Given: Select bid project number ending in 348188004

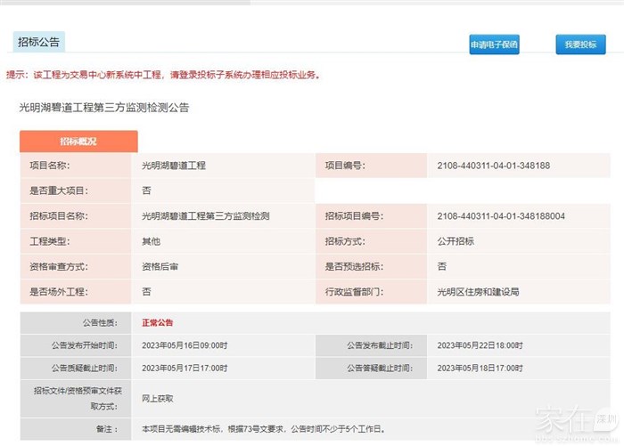Looking at the screenshot, I should (x=500, y=216).
